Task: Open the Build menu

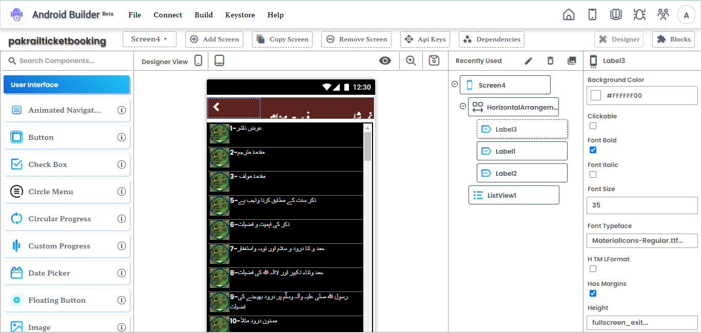Action: point(203,15)
